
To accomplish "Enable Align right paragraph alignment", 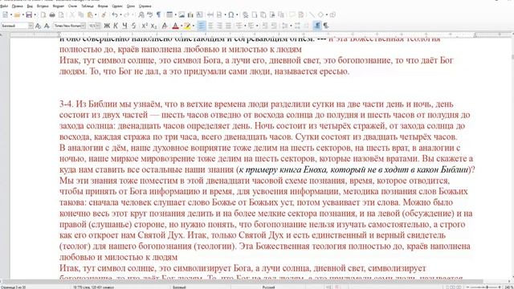I will pyautogui.click(x=219, y=26).
